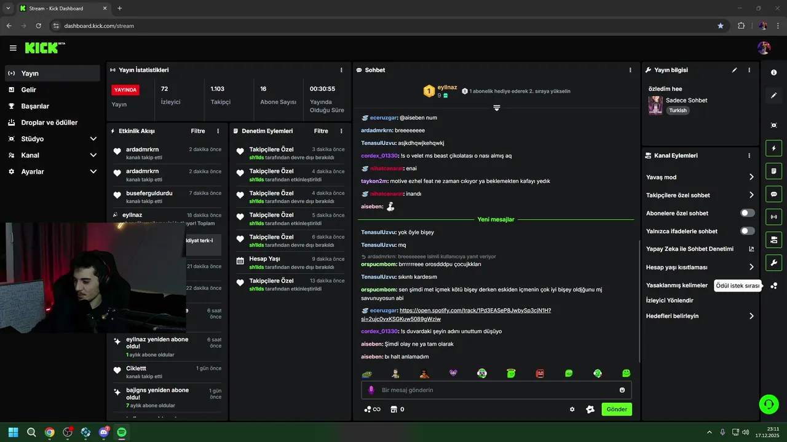Click the green support headset button
787x442 pixels.
coord(769,403)
